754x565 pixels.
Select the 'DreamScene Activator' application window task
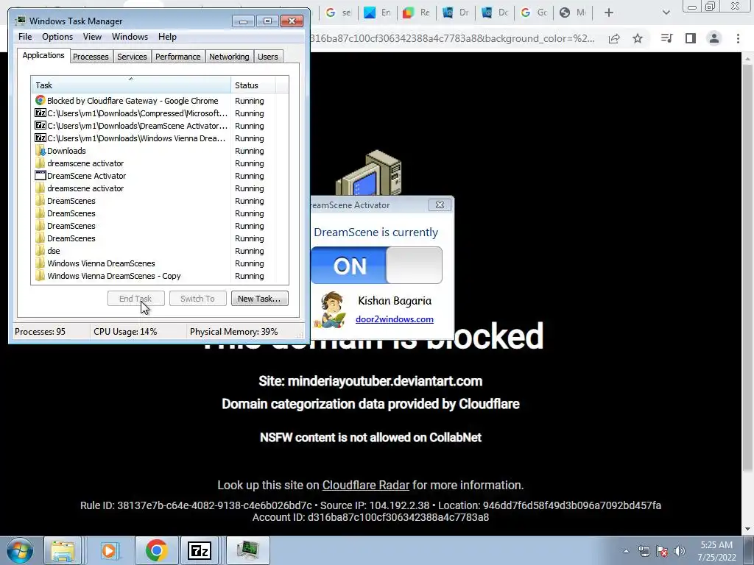coord(160,176)
